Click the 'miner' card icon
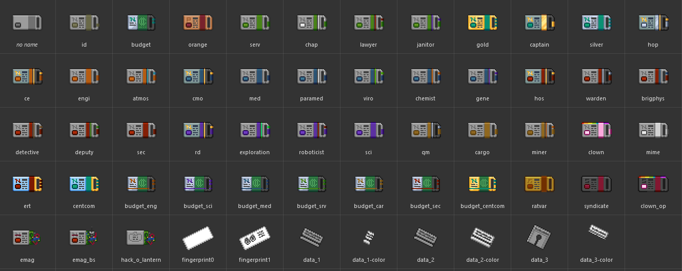 coord(539,130)
